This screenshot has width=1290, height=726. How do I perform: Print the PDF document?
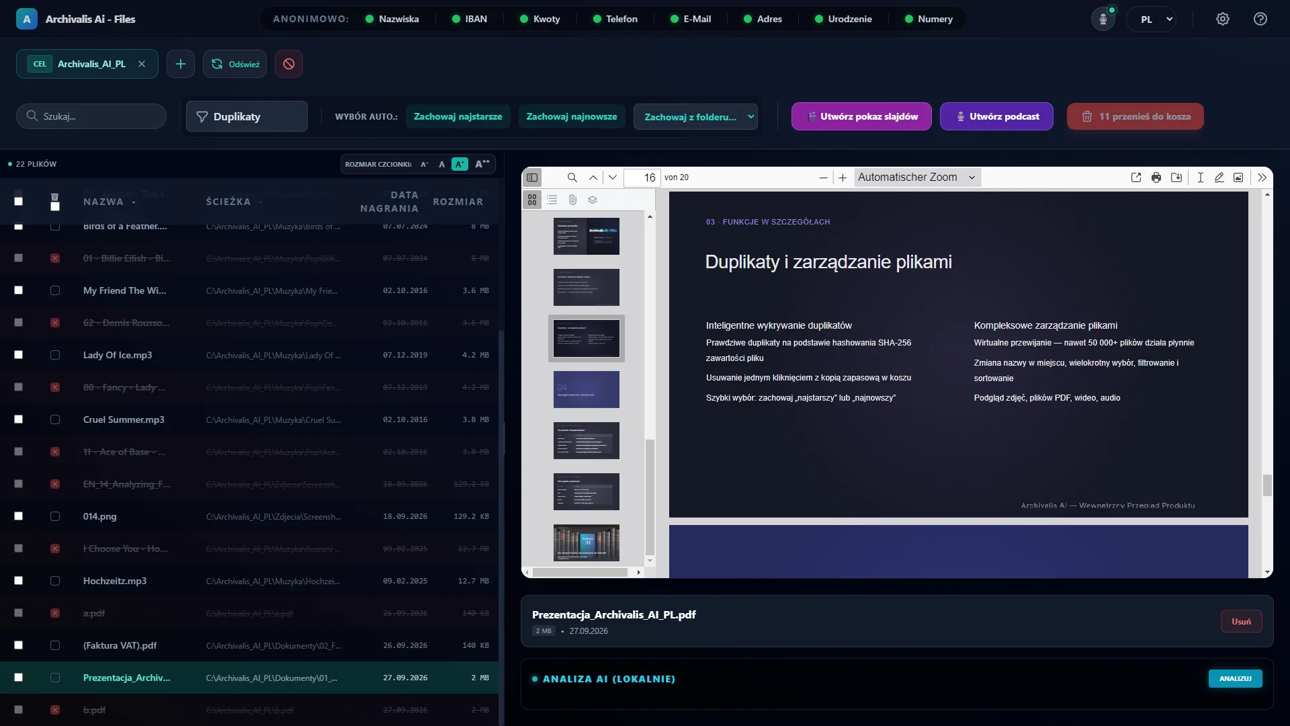coord(1156,177)
